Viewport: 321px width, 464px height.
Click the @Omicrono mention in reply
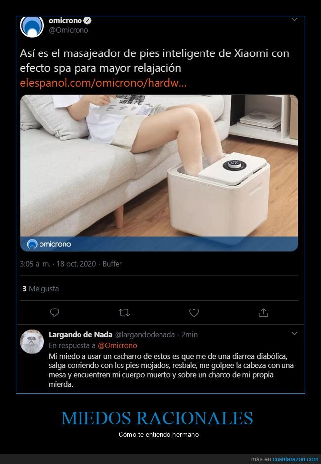[118, 345]
